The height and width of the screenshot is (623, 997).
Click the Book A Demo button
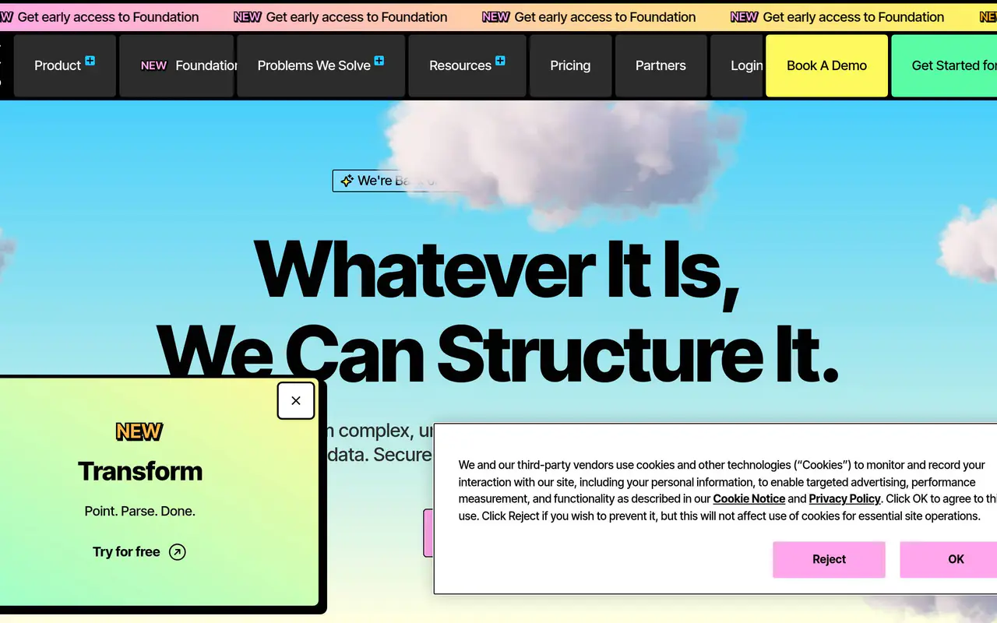click(826, 65)
